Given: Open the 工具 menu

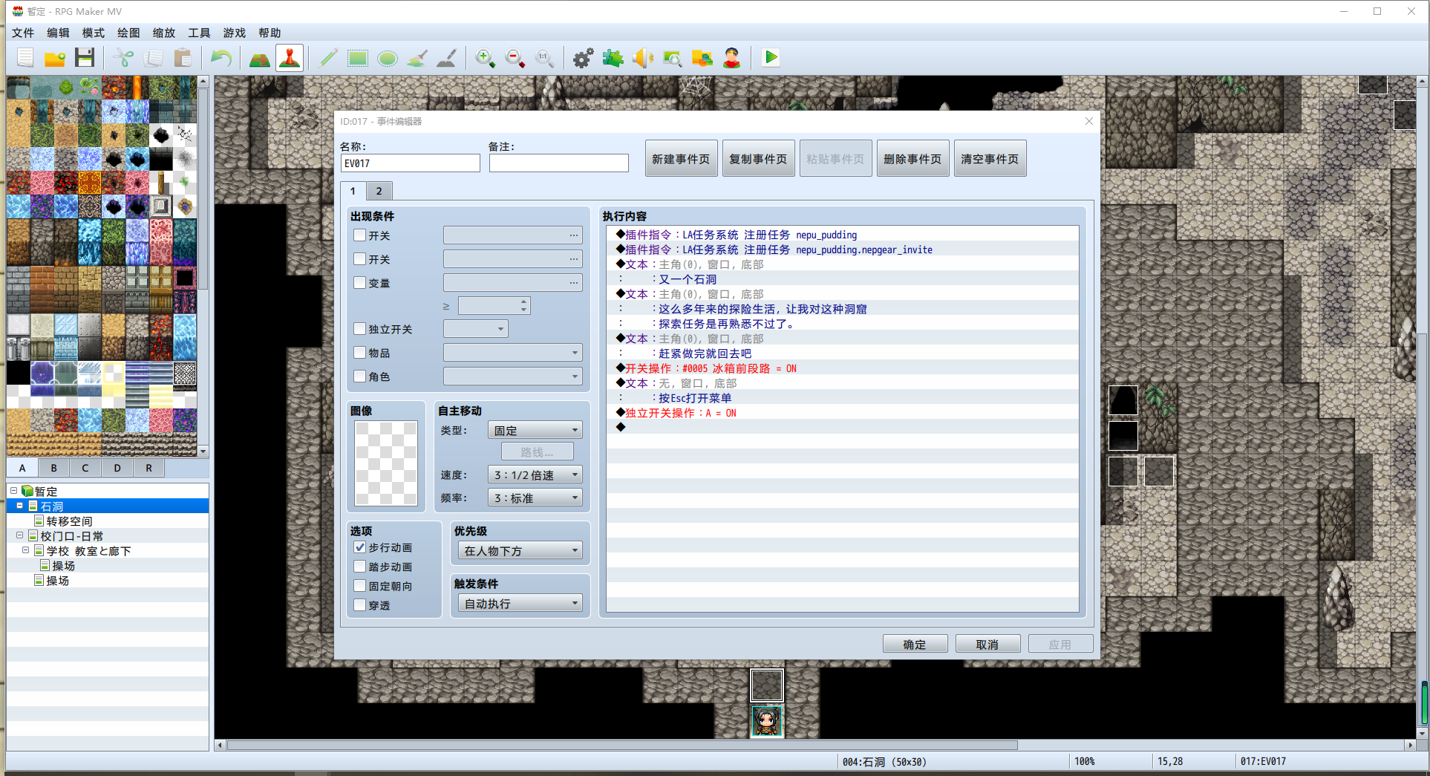Looking at the screenshot, I should pyautogui.click(x=199, y=33).
